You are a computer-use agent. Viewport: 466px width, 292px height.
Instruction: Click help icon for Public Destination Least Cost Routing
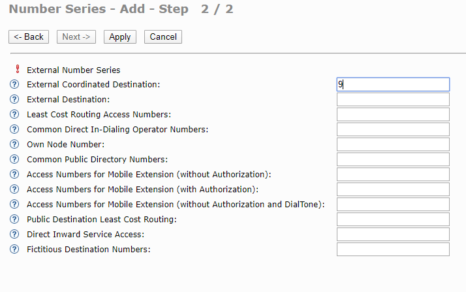15,220
